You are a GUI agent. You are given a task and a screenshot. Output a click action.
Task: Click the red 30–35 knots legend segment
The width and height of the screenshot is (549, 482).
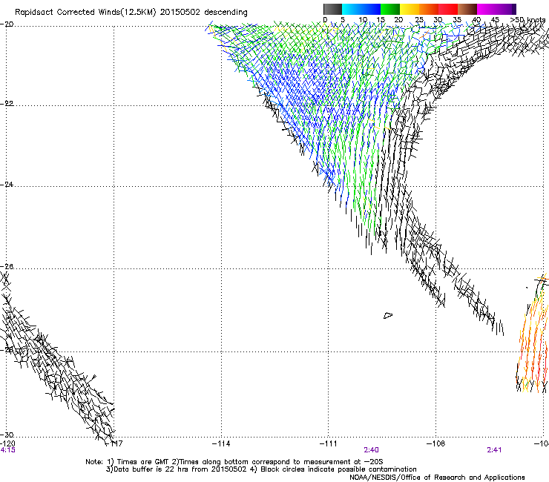[x=448, y=9]
